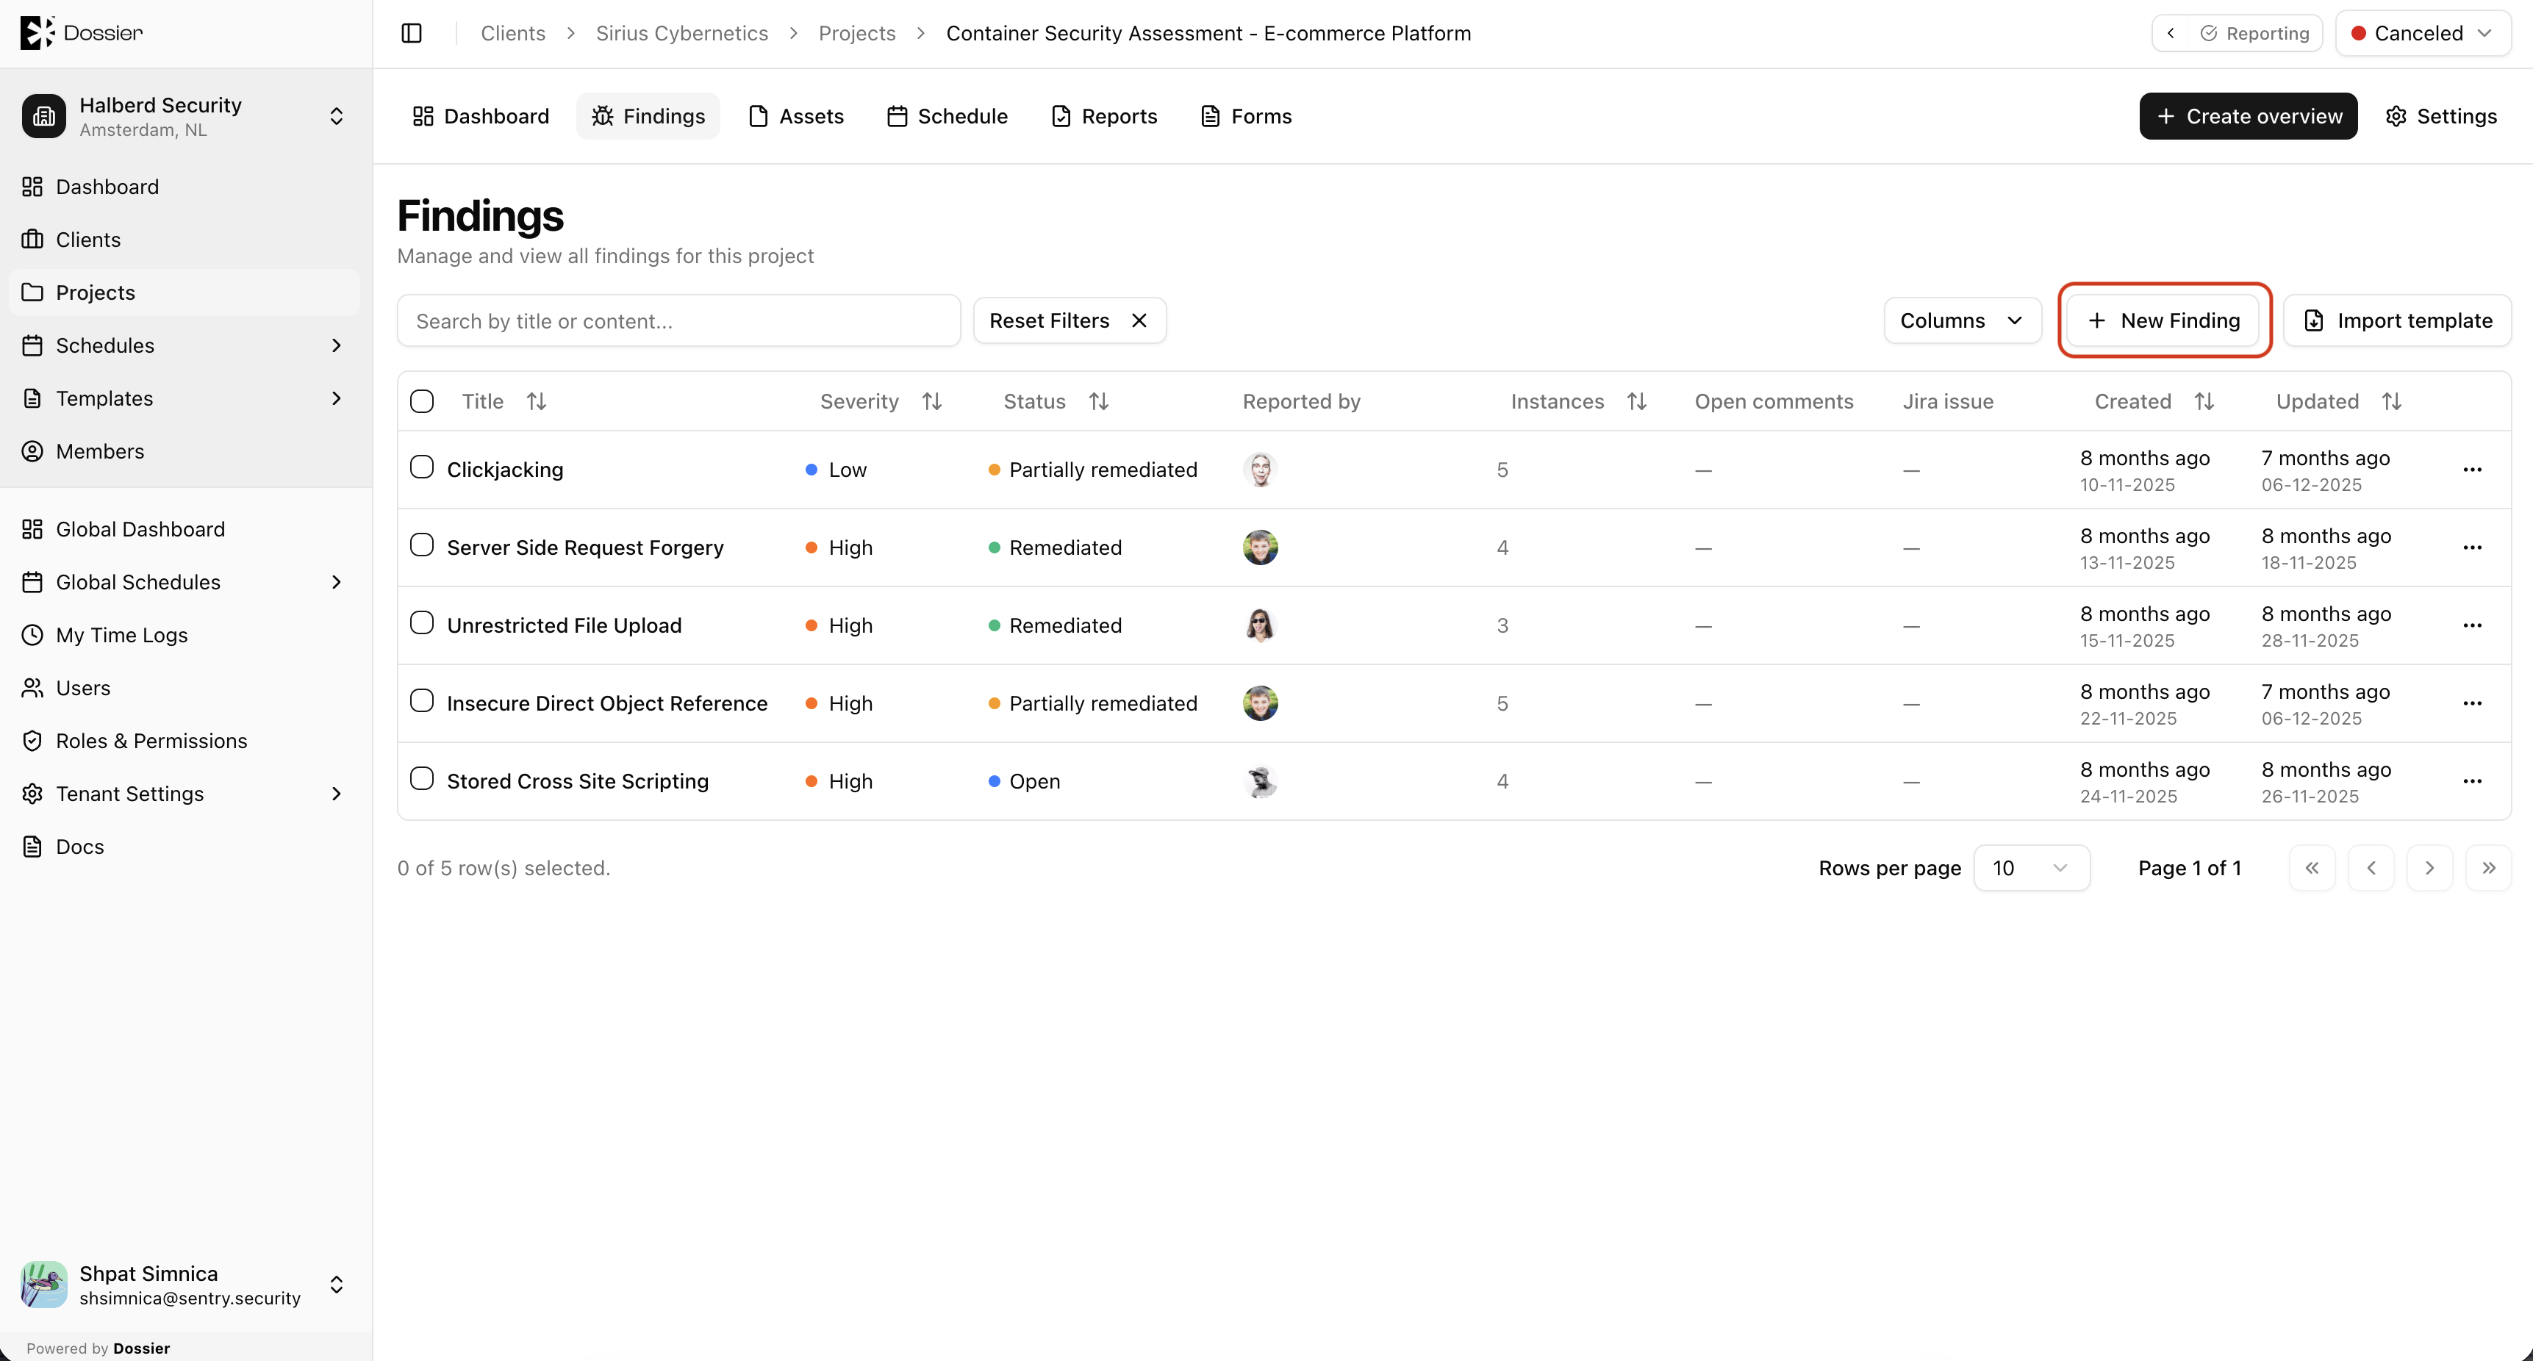Switch to the Assets tab
The image size is (2533, 1361).
click(x=797, y=116)
